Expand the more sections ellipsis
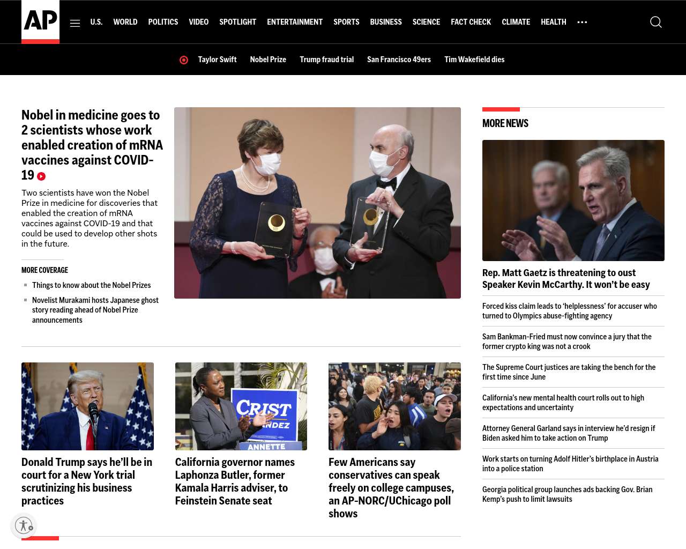686x549 pixels. tap(582, 22)
